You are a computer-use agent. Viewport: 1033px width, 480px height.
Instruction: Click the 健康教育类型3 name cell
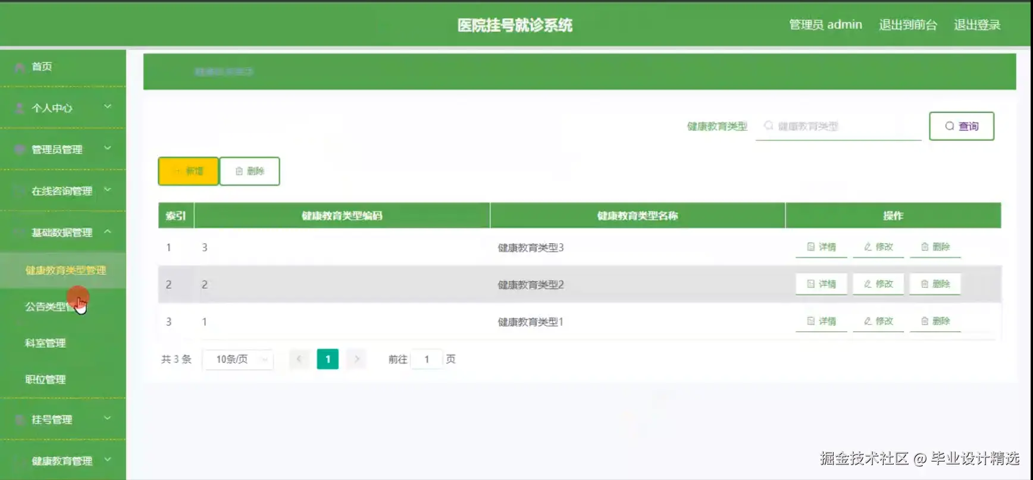[531, 247]
